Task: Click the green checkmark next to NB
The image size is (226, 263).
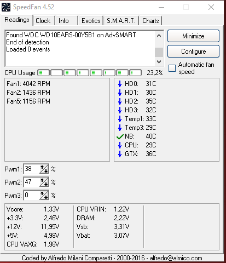Action: click(120, 136)
